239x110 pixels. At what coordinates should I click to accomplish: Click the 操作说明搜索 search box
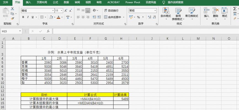176,2
